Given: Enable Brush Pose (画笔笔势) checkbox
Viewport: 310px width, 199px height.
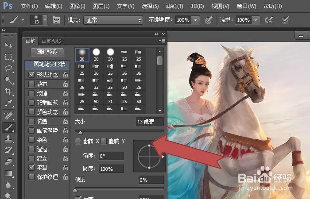Looking at the screenshot, I should pos(31,130).
